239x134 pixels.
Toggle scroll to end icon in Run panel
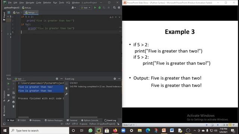tap(13, 97)
